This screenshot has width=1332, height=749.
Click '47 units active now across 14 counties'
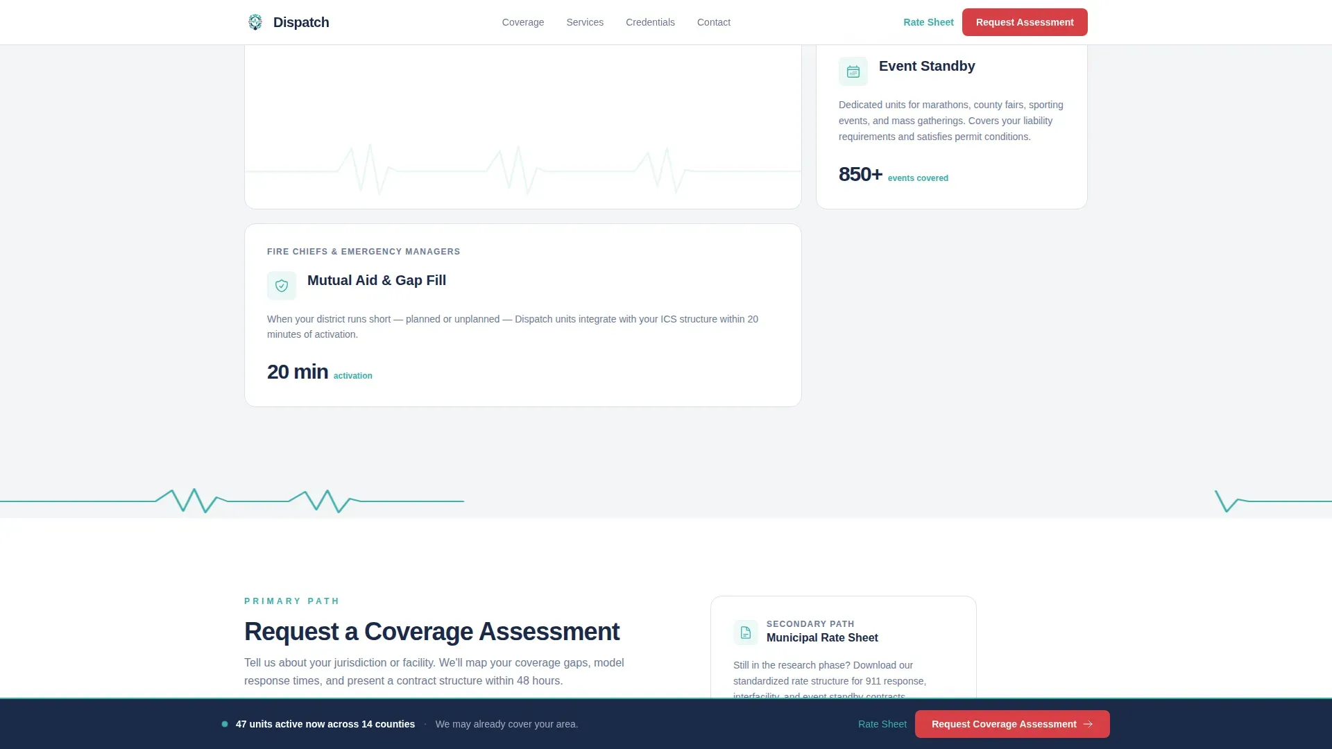click(325, 724)
